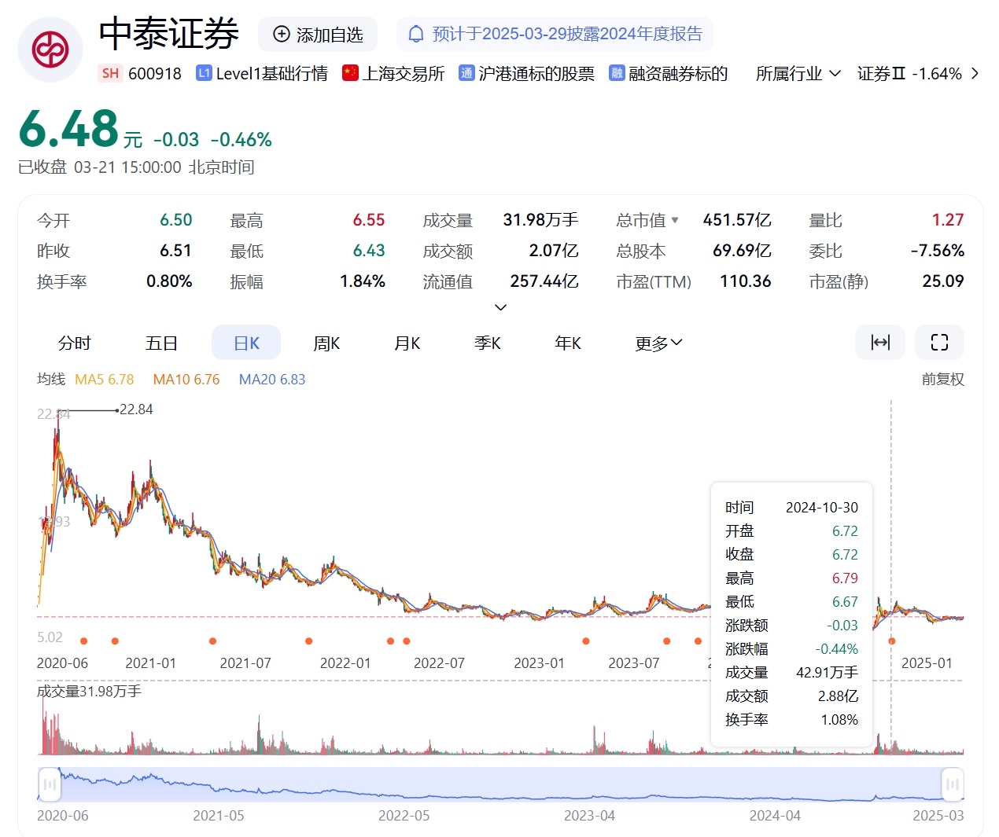Switch to the 周K weekly chart tab

click(326, 343)
